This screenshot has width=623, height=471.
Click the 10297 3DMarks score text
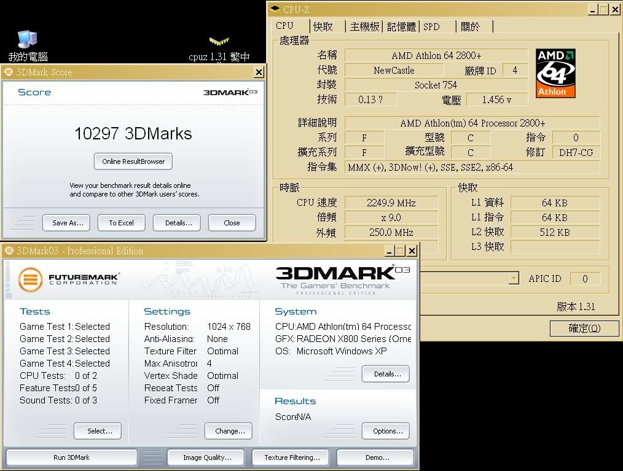click(x=133, y=133)
